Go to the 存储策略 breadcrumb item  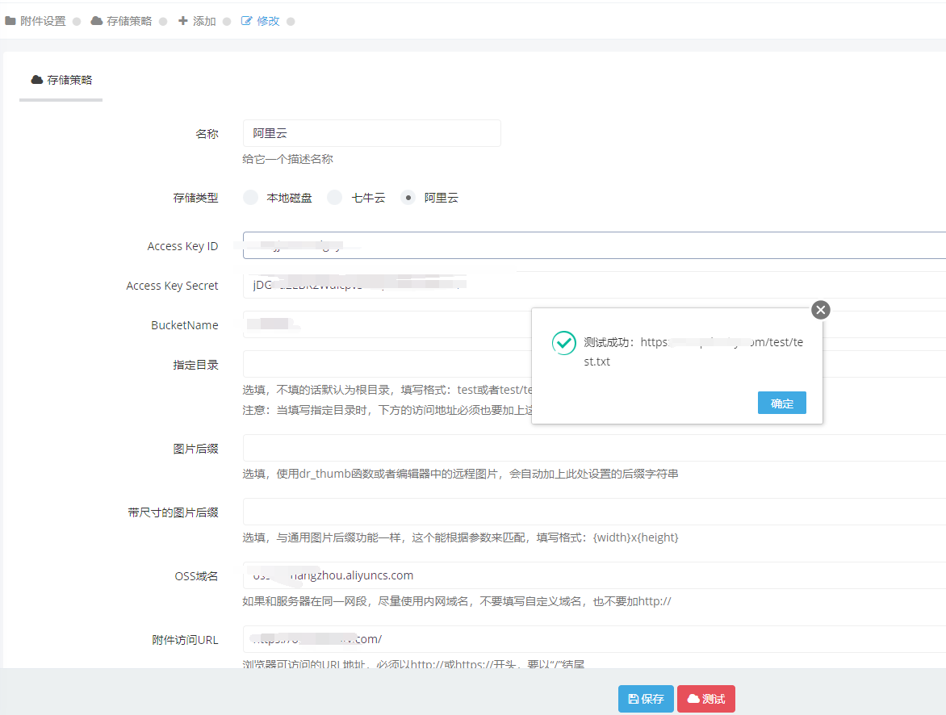(x=121, y=21)
